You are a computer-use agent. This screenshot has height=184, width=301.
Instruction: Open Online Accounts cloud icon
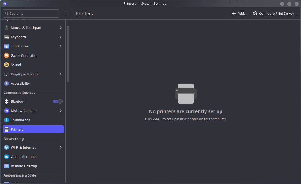coord(6,157)
